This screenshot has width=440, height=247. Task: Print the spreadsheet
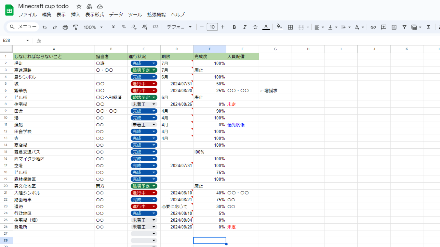click(x=65, y=27)
